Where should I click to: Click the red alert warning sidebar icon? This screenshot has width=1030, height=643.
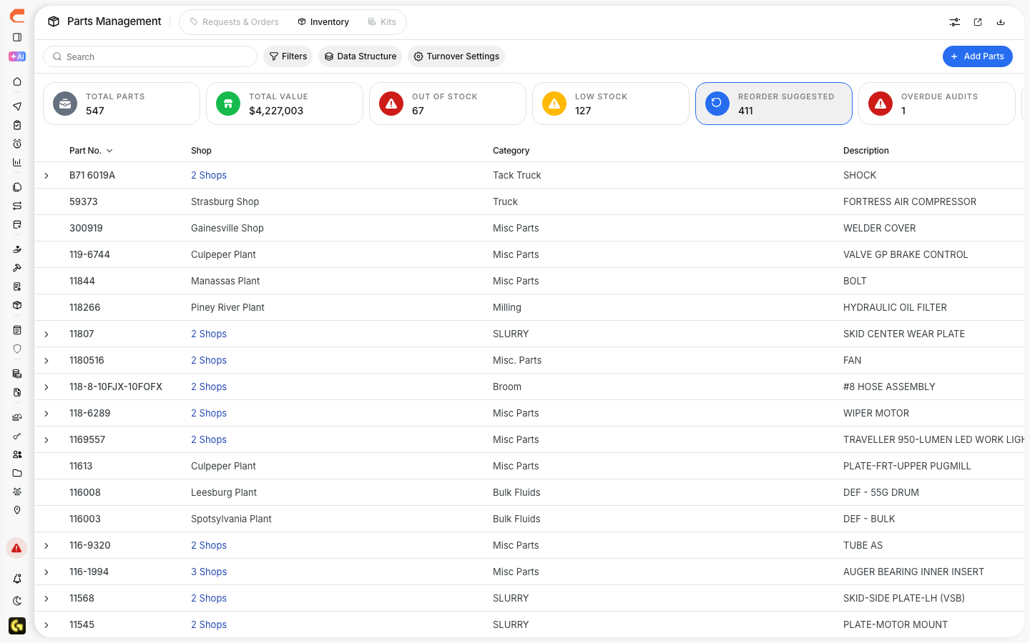tap(16, 548)
